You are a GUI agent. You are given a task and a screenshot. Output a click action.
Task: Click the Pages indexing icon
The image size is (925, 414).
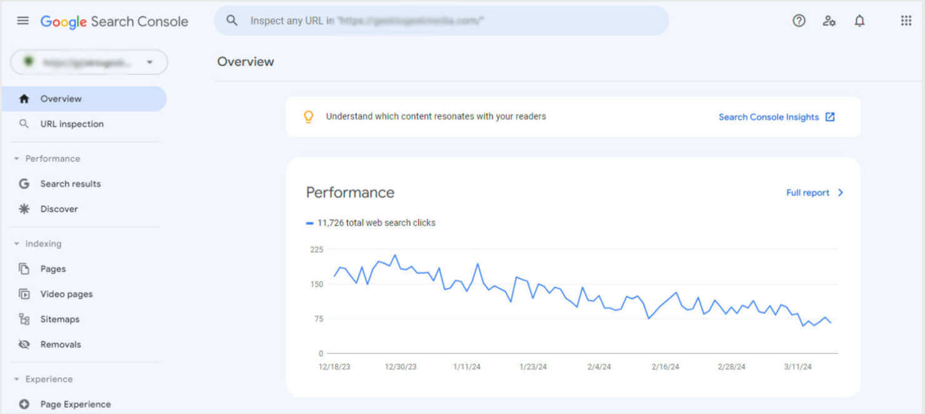pyautogui.click(x=23, y=269)
